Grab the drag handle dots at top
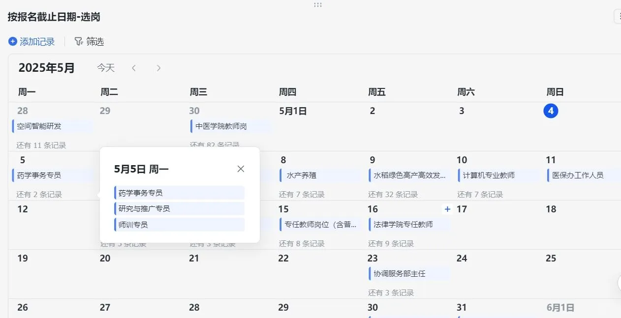Viewport: 621px width, 318px height. [x=318, y=4]
